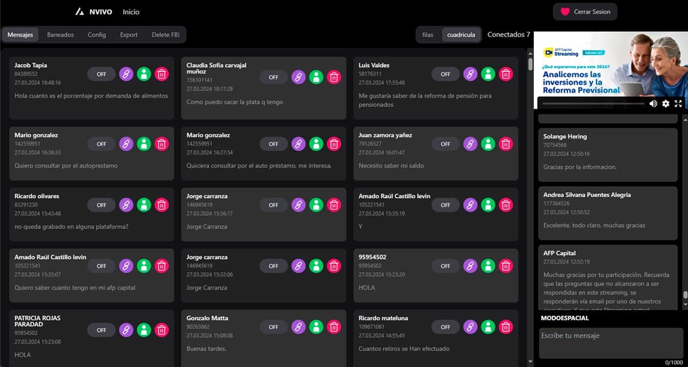This screenshot has width=688, height=367.
Task: Seek on the video progress bar
Action: click(x=593, y=104)
